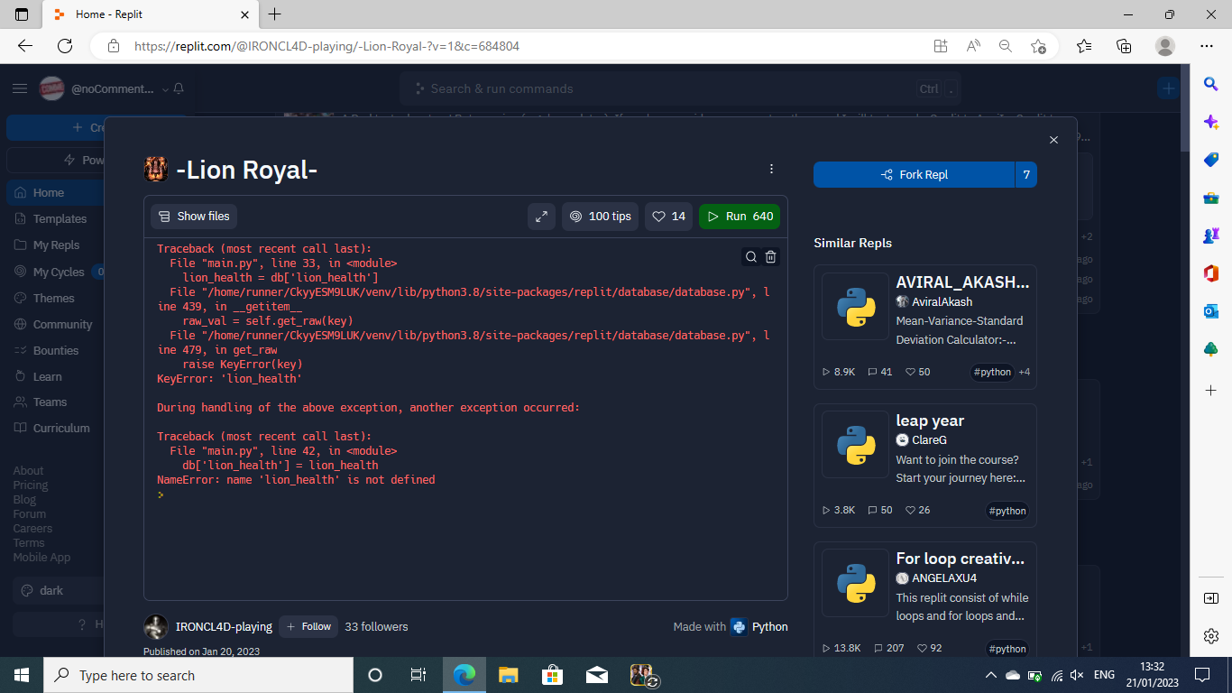Add a sidebar app with plus icon
1232x693 pixels.
(x=1211, y=391)
